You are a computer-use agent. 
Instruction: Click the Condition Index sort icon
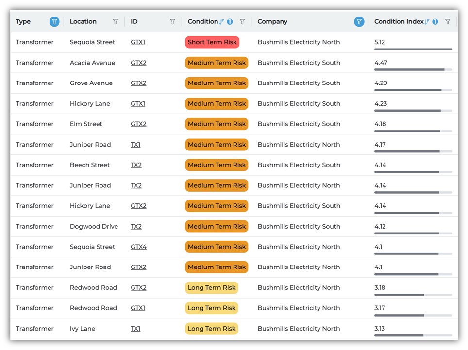[427, 22]
